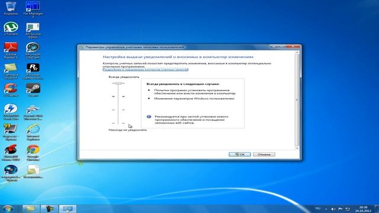Select the Internet Explorer desktop shortcut
This screenshot has height=213, width=379.
(x=33, y=132)
